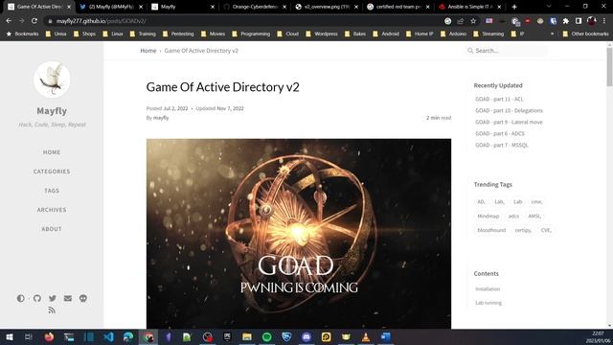Click the mayfly author link

pyautogui.click(x=161, y=118)
